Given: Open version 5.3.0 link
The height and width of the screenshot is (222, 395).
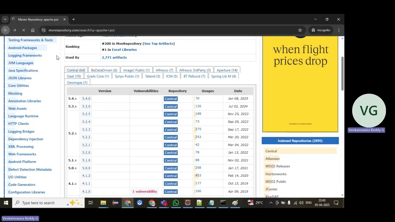Looking at the screenshot, I should pos(86,106).
